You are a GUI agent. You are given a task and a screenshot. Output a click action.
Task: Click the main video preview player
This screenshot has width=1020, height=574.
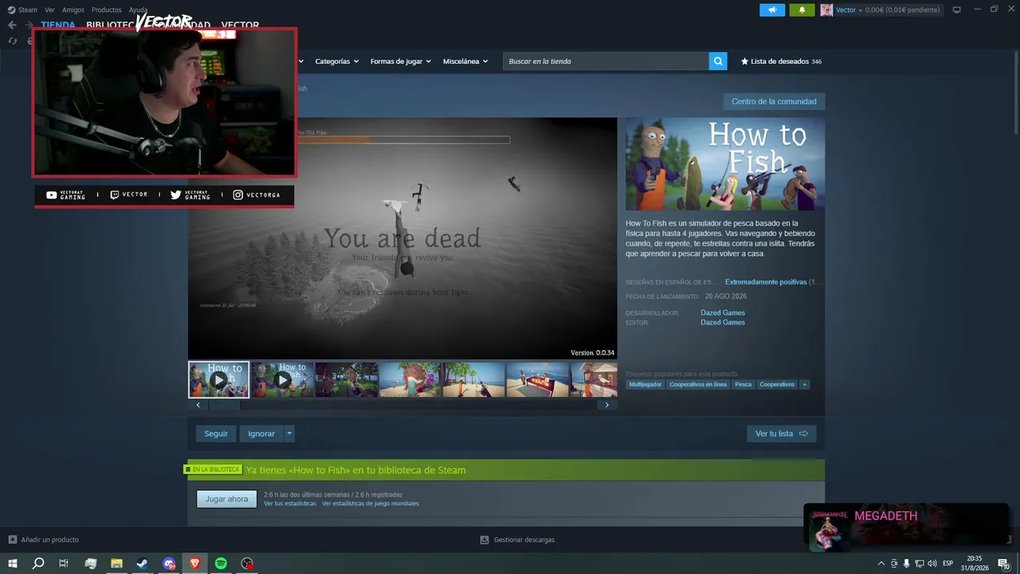pyautogui.click(x=402, y=238)
